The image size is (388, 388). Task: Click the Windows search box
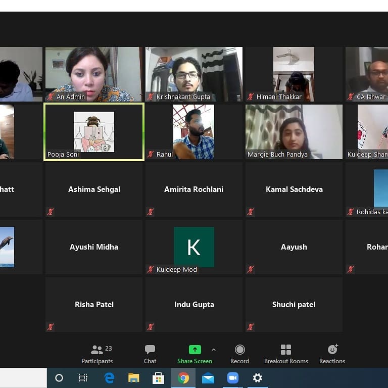point(23,378)
